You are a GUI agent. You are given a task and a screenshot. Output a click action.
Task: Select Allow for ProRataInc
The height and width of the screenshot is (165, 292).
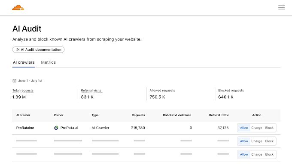pyautogui.click(x=244, y=128)
